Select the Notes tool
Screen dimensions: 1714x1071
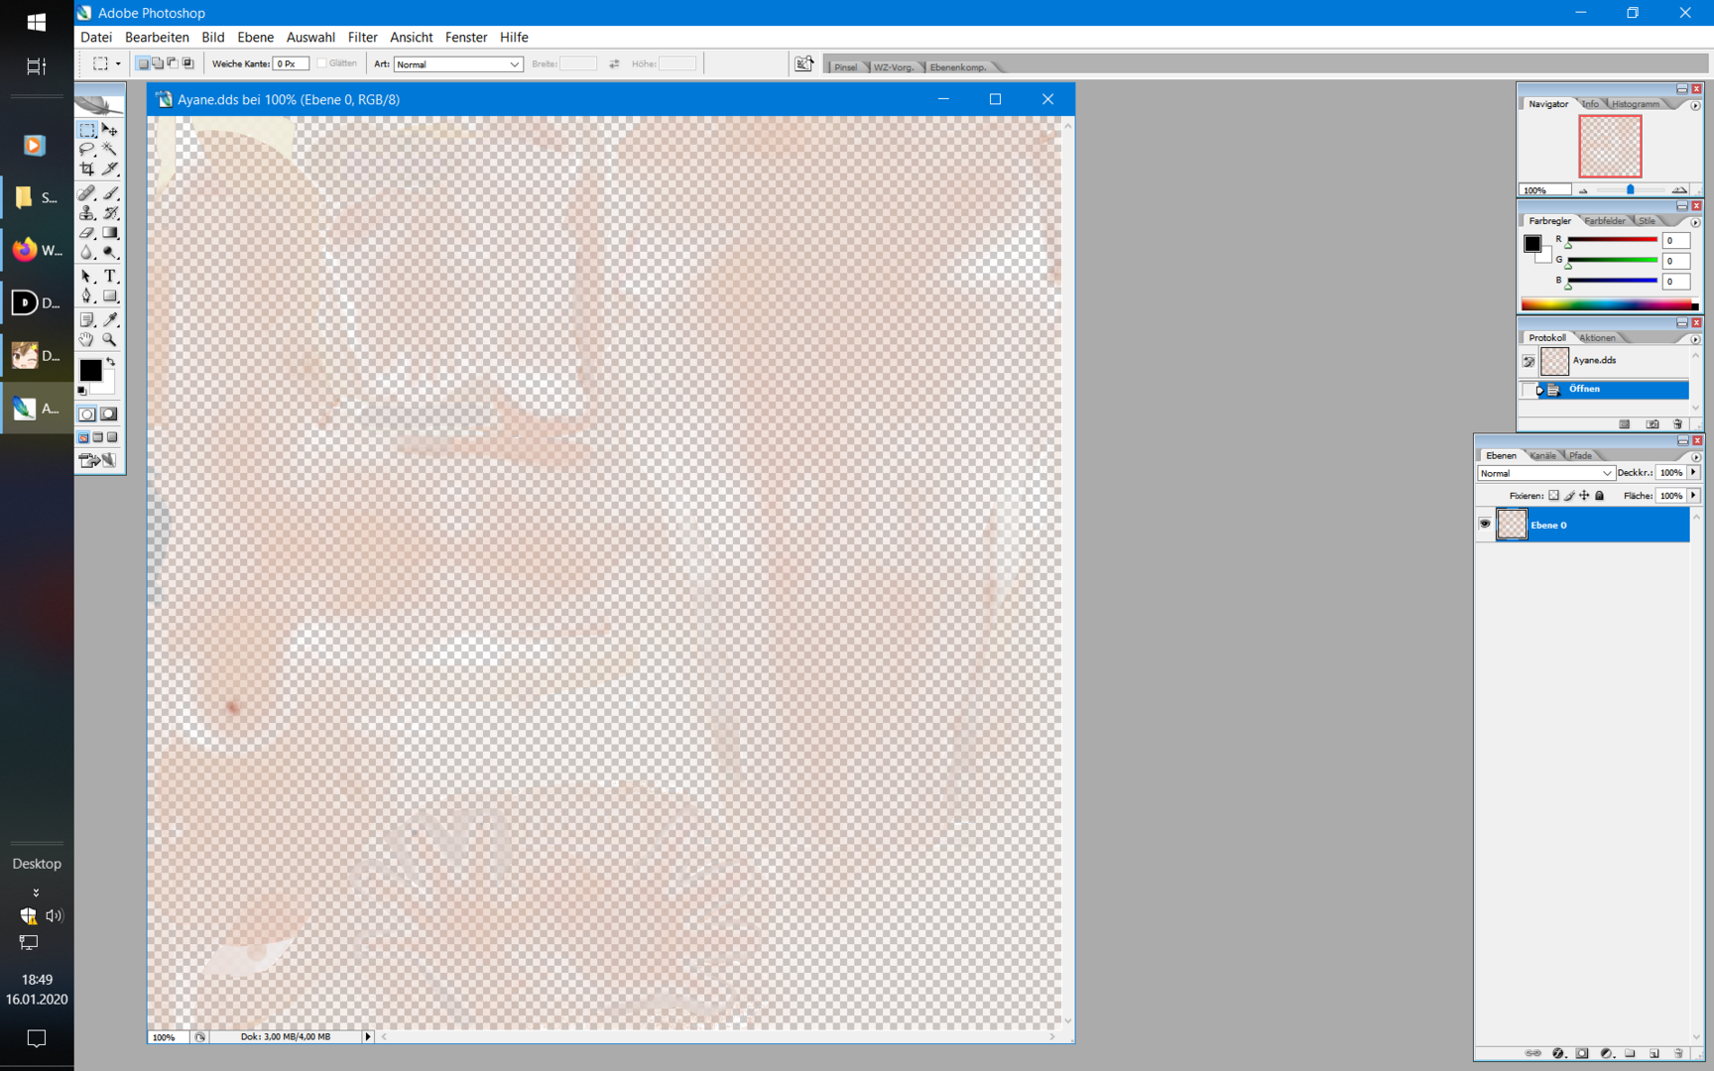coord(87,320)
